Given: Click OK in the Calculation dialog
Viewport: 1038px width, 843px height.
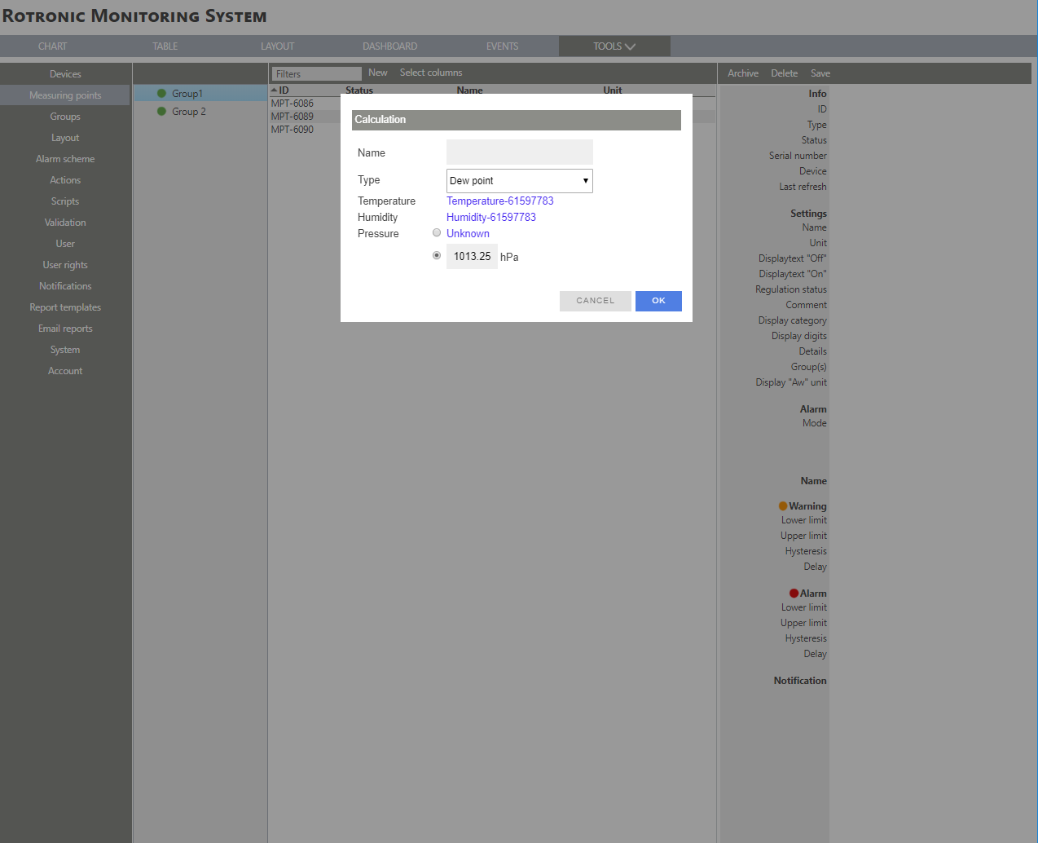Looking at the screenshot, I should click(658, 301).
